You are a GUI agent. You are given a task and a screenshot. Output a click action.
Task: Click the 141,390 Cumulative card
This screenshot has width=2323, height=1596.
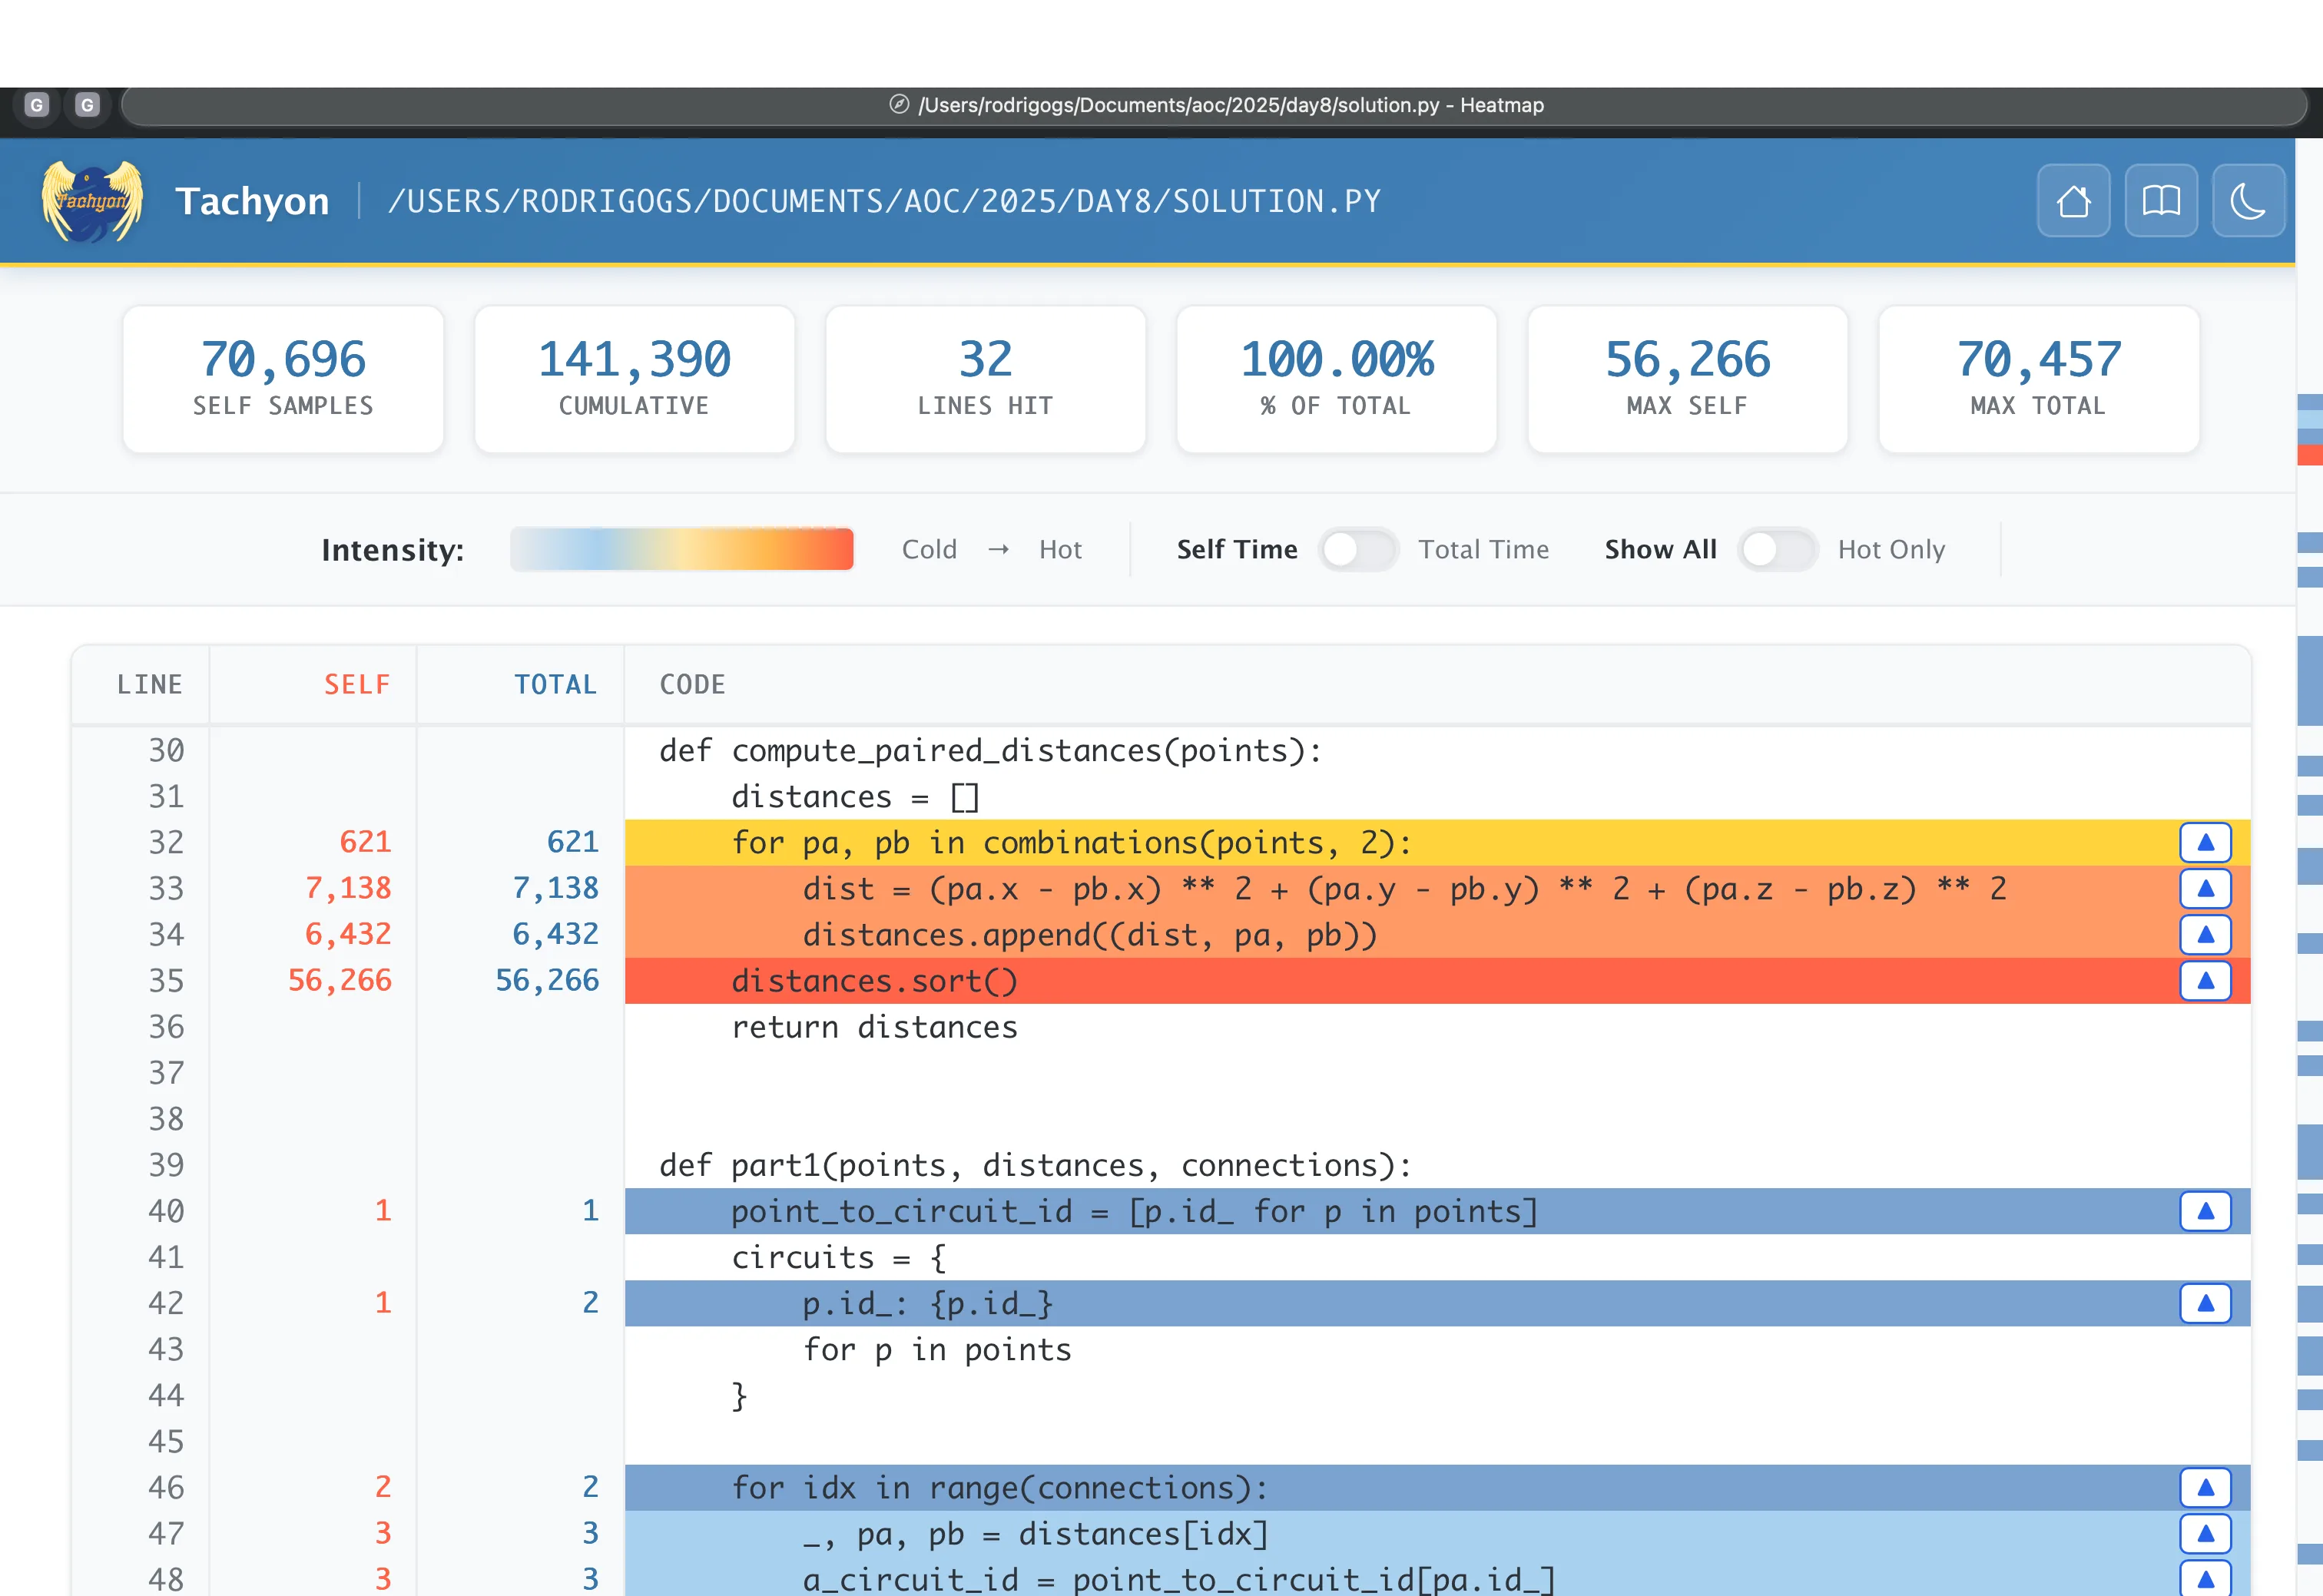pos(634,379)
